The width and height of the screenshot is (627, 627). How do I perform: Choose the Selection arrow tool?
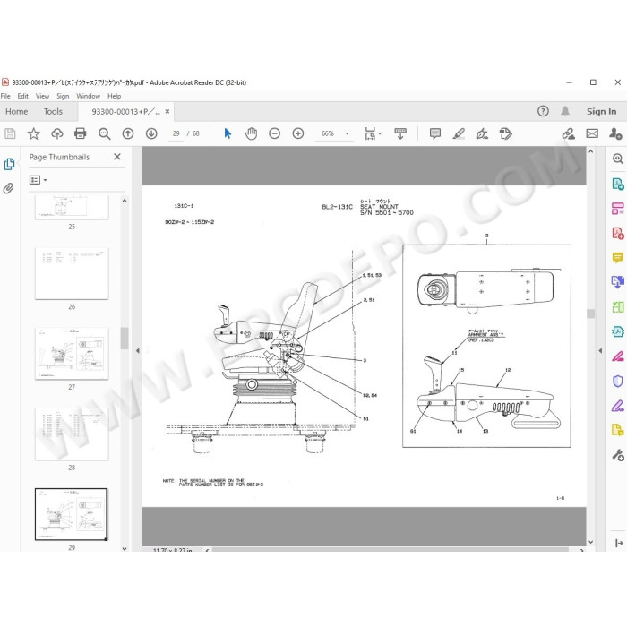point(228,133)
